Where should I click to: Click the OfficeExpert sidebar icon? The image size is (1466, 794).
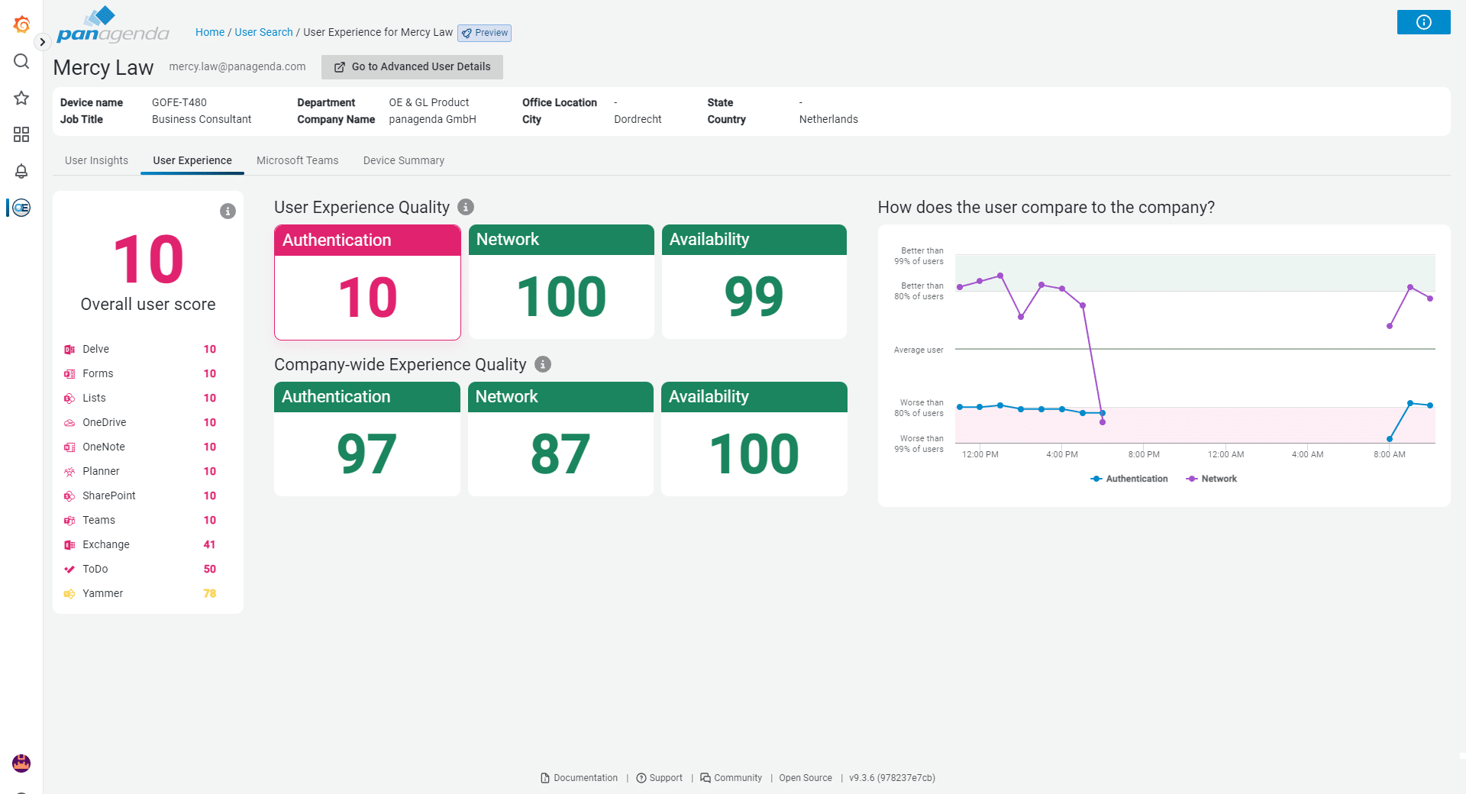21,208
